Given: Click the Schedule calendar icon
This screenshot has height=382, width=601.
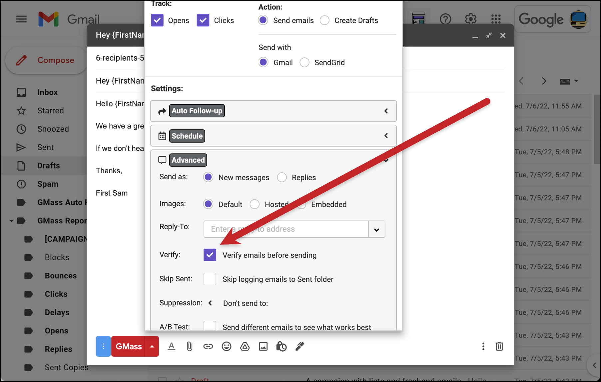Looking at the screenshot, I should point(162,136).
